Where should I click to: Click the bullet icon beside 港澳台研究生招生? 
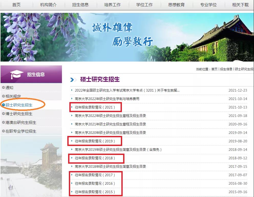click(x=3, y=122)
